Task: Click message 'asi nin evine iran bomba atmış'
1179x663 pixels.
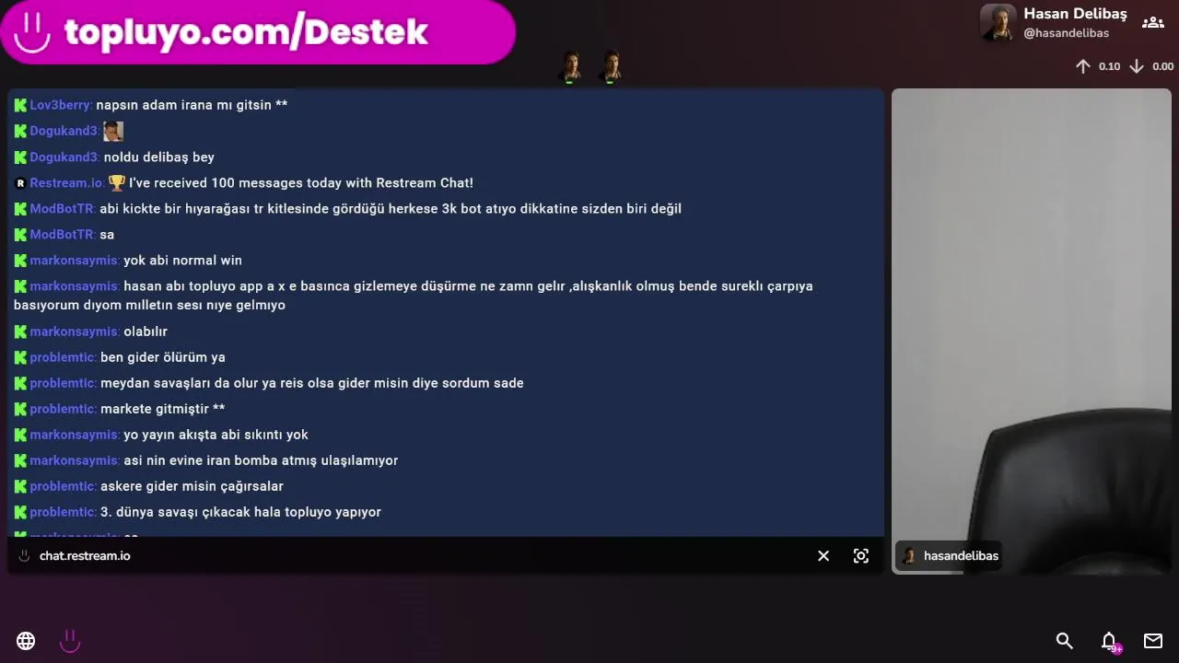Action: [x=261, y=460]
